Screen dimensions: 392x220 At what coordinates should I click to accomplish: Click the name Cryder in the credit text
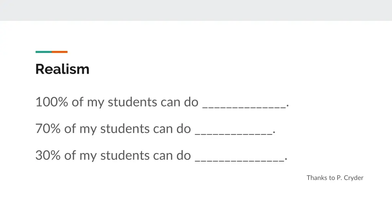[353, 178]
